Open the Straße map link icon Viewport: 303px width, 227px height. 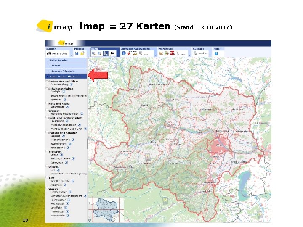point(61,155)
